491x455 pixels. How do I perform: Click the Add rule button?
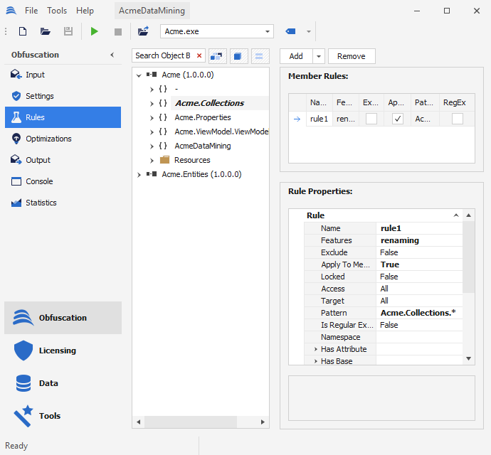pos(296,56)
